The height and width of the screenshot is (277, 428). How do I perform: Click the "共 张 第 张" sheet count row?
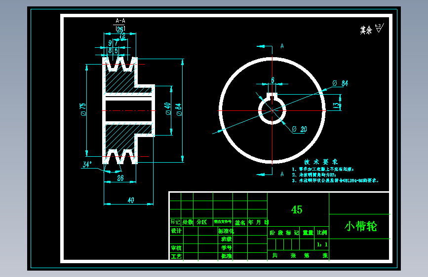point(300,255)
